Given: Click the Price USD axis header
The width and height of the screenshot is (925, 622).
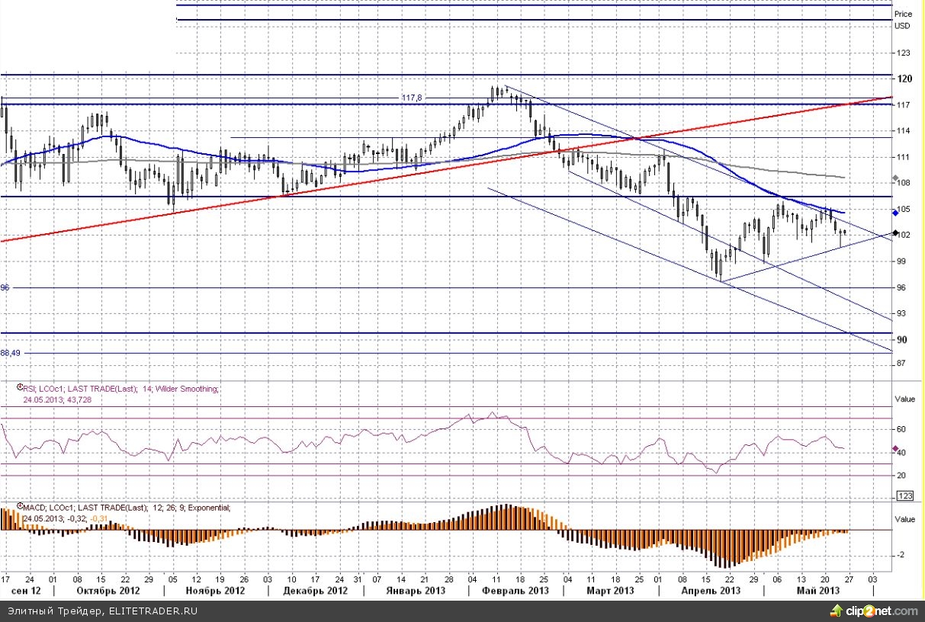Looking at the screenshot, I should point(903,20).
